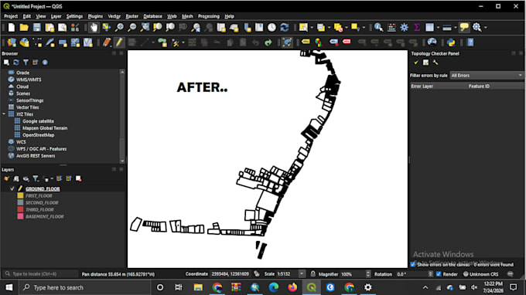
Task: Click the THIRD_FLOOR red color swatch
Action: (x=20, y=209)
